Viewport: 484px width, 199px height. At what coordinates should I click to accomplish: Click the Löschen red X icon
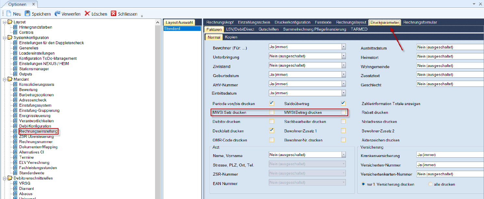click(x=87, y=14)
